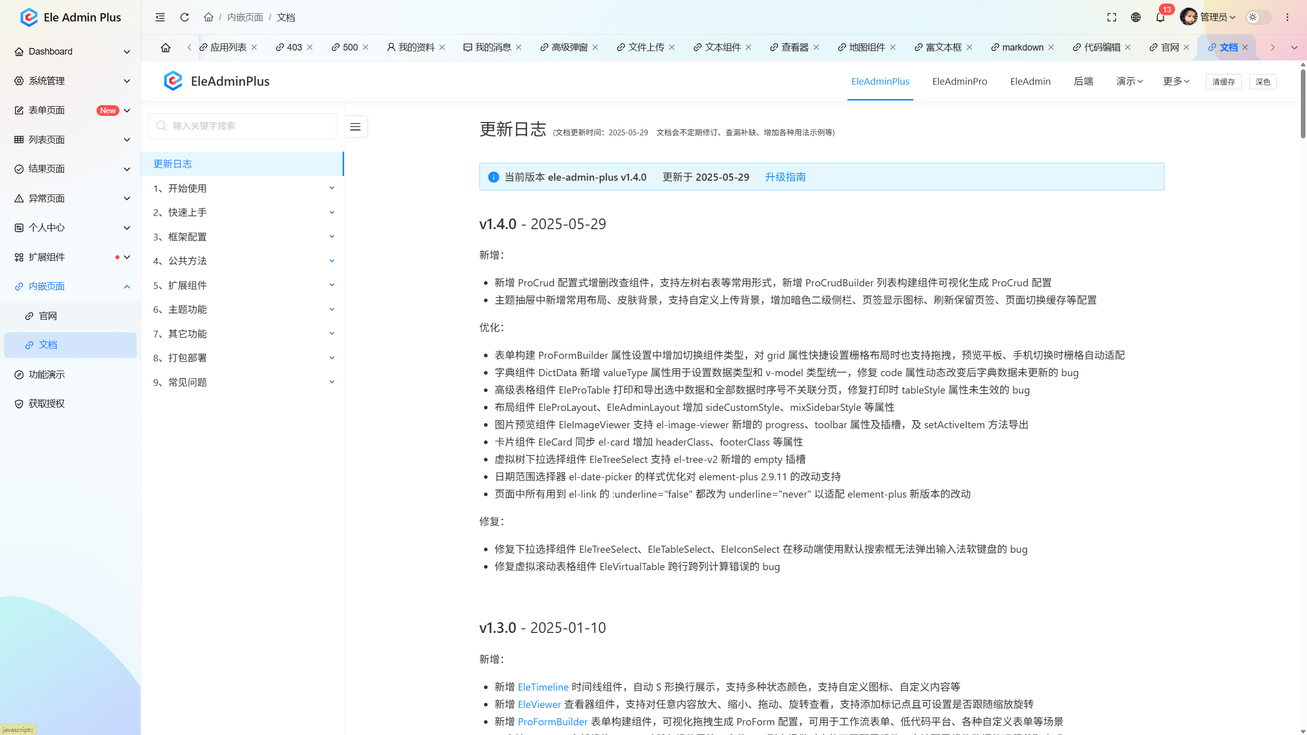Click the home breadcrumb icon
The height and width of the screenshot is (735, 1307).
click(x=208, y=17)
